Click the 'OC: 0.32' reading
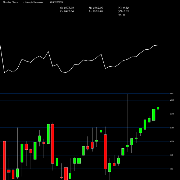 (123, 8)
